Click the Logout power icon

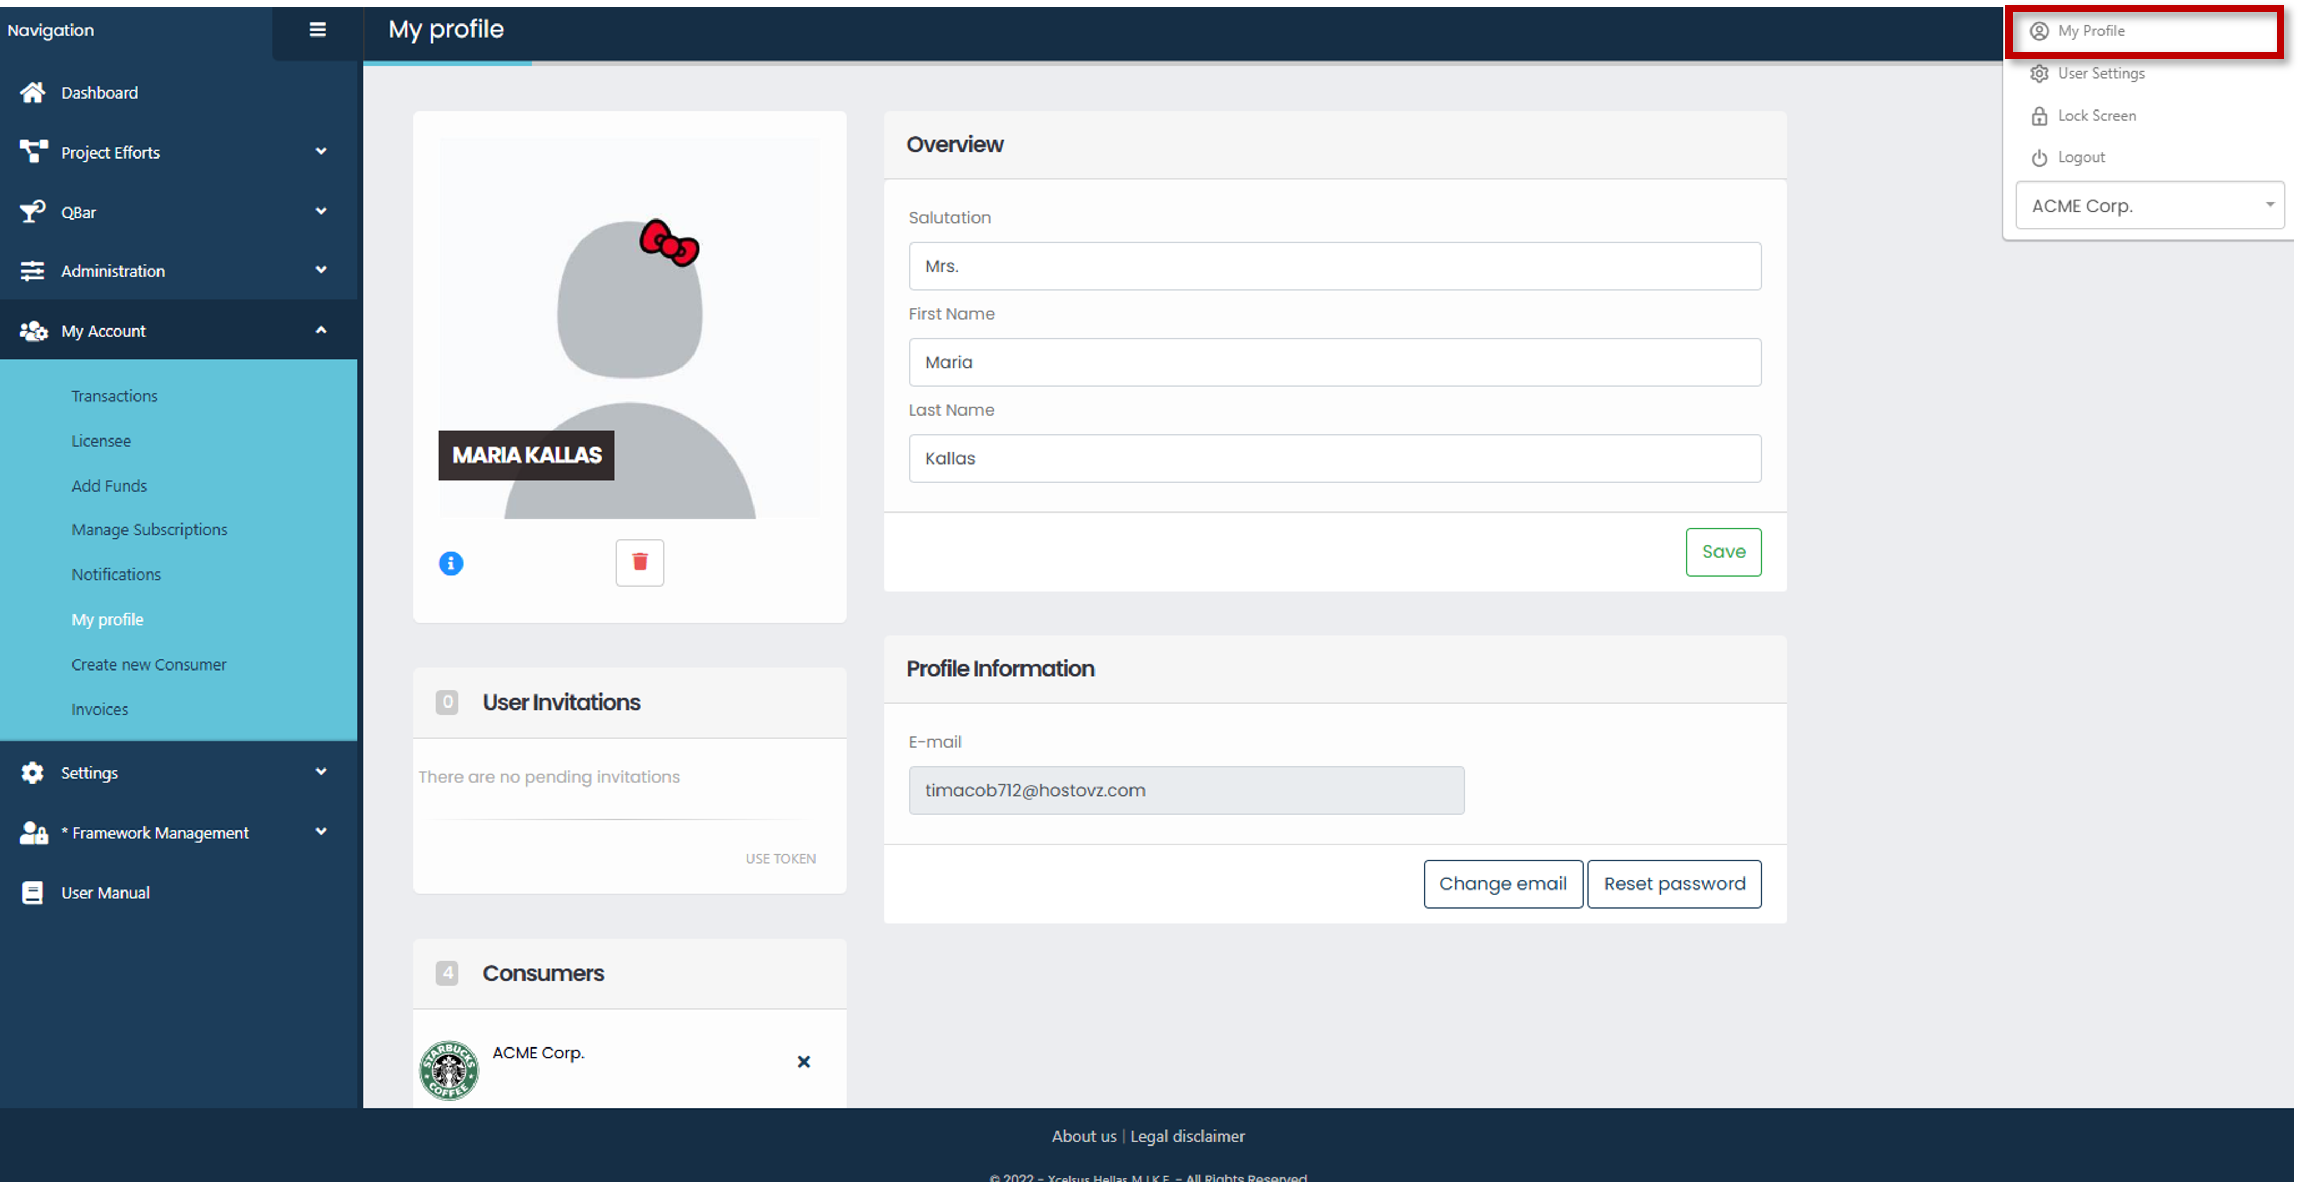(2038, 158)
